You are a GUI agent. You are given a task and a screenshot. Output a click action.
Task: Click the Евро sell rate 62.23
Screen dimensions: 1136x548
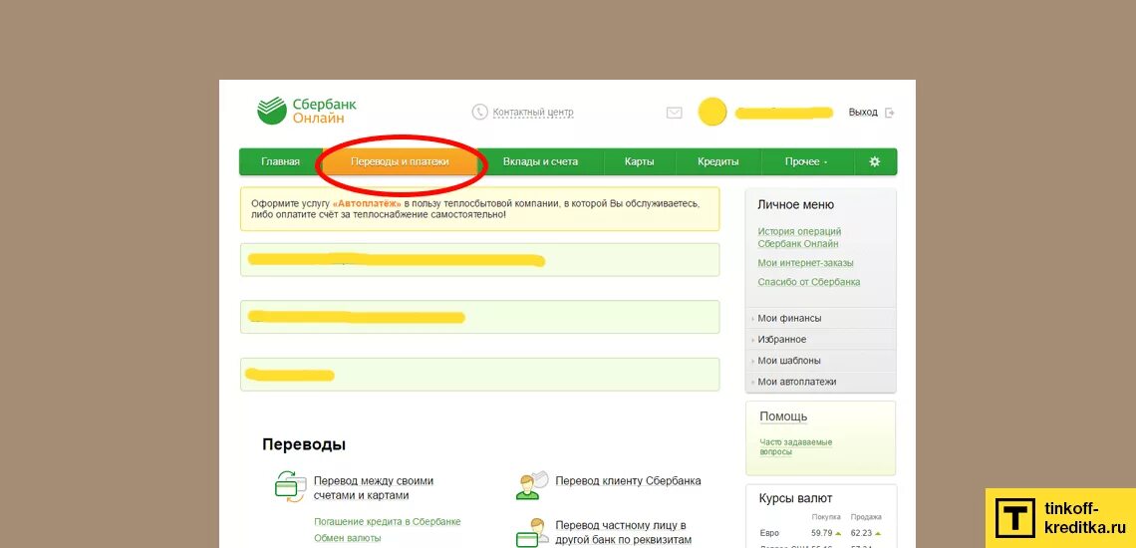click(x=861, y=533)
